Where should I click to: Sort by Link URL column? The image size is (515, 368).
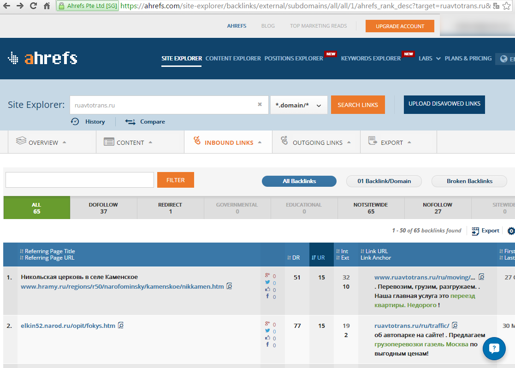374,251
